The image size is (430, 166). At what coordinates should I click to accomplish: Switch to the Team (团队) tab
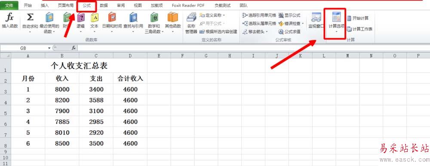[x=243, y=5]
